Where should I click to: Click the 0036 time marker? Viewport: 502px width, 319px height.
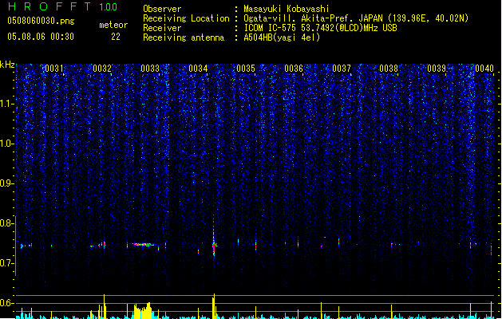[x=294, y=69]
